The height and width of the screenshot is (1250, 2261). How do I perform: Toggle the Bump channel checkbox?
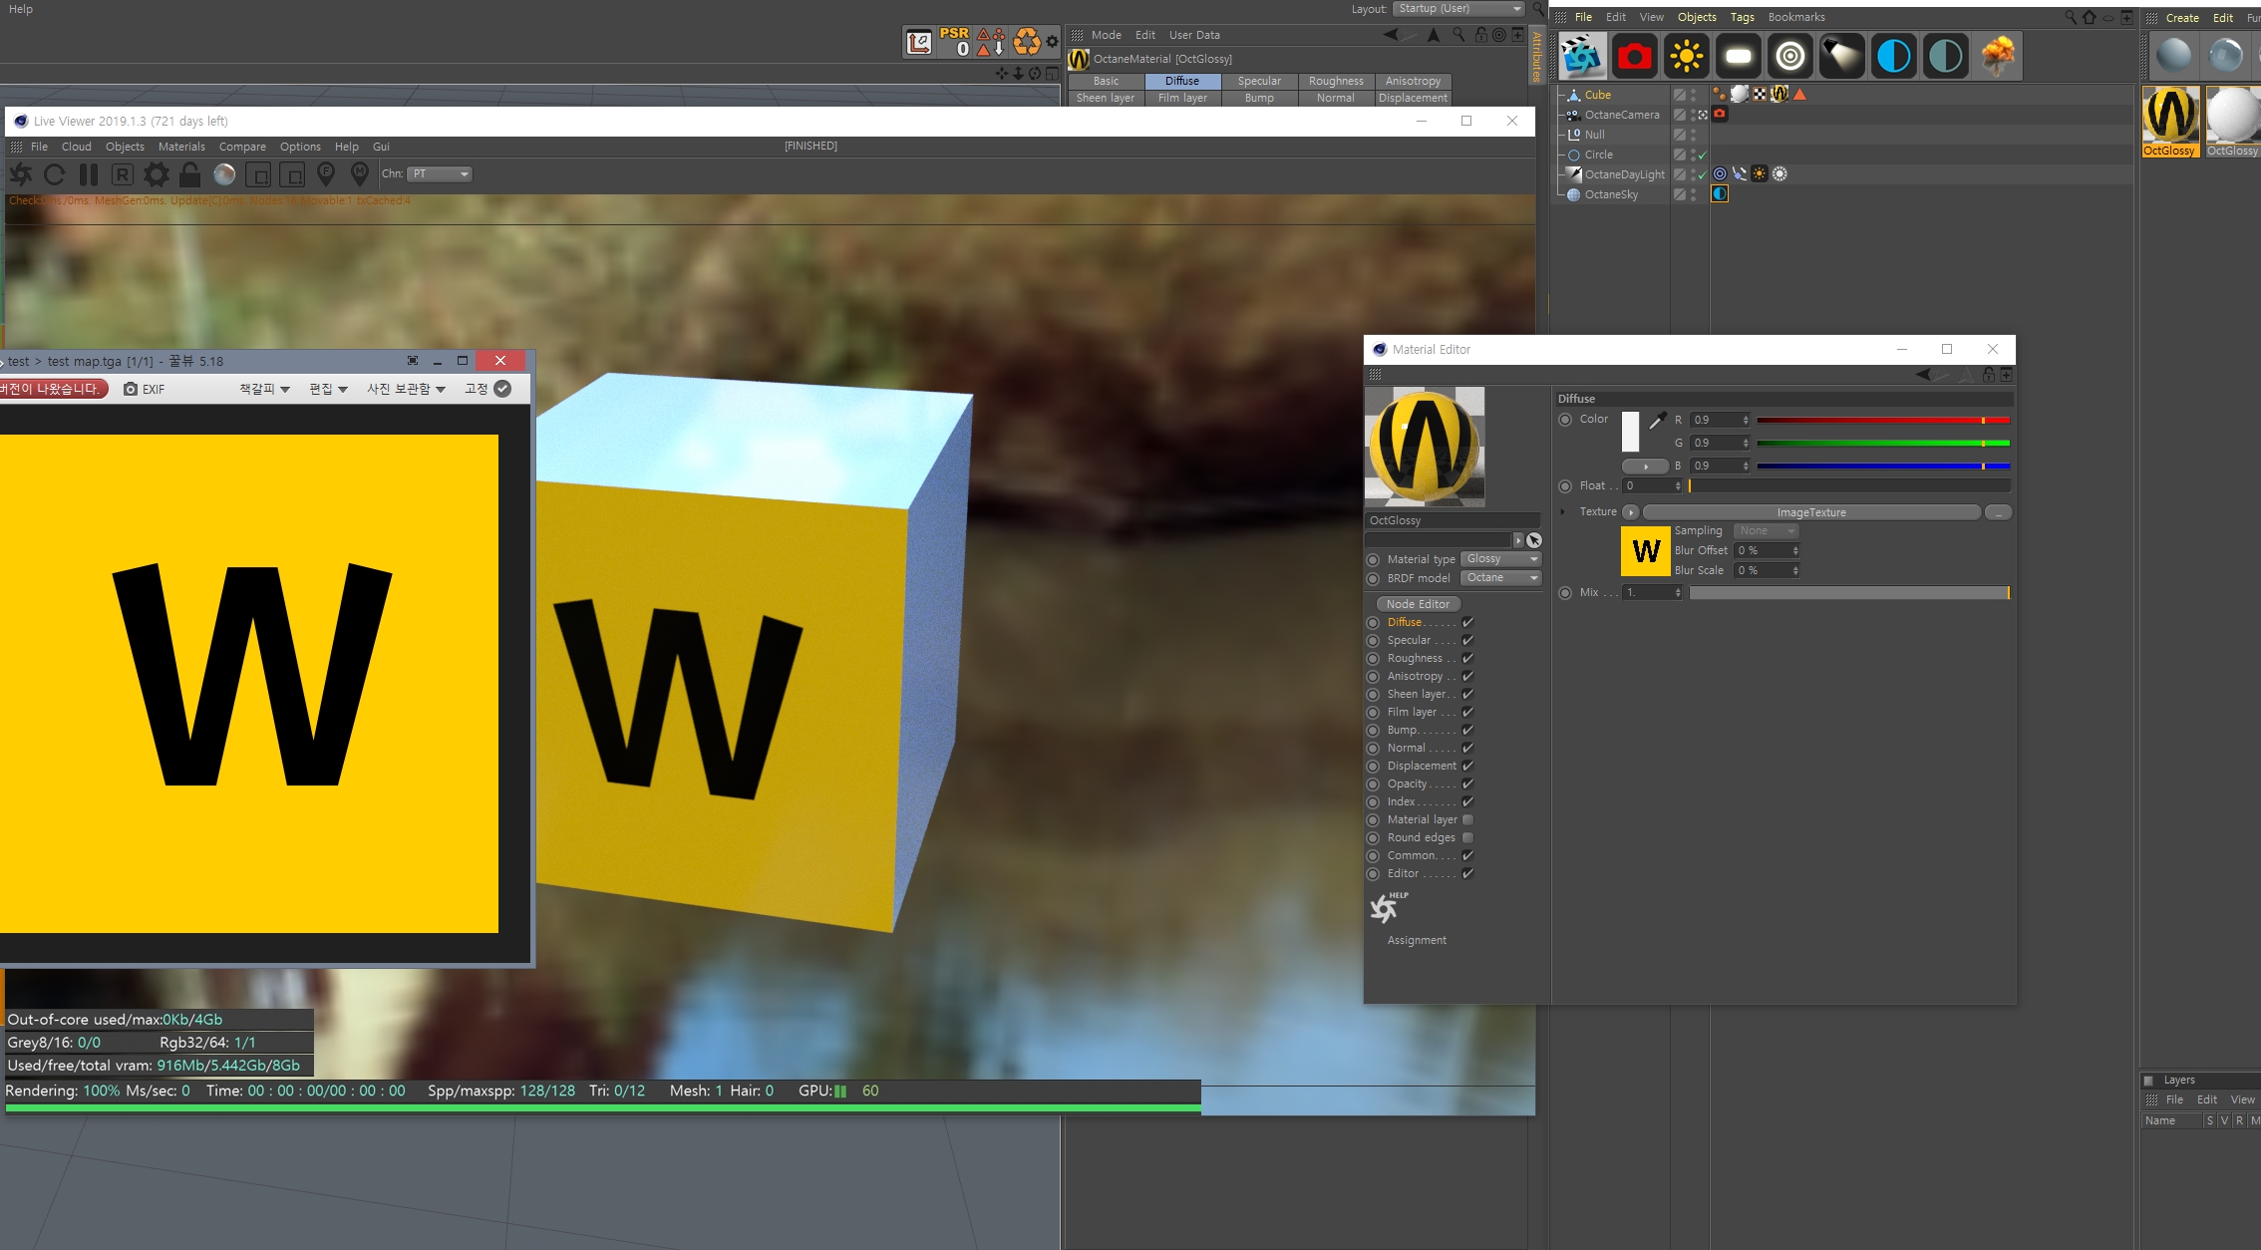1467,730
